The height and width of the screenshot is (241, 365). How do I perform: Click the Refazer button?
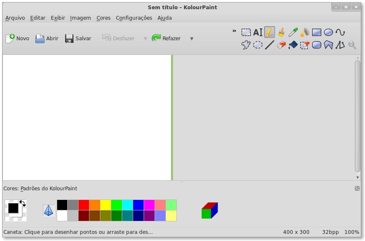(x=166, y=38)
